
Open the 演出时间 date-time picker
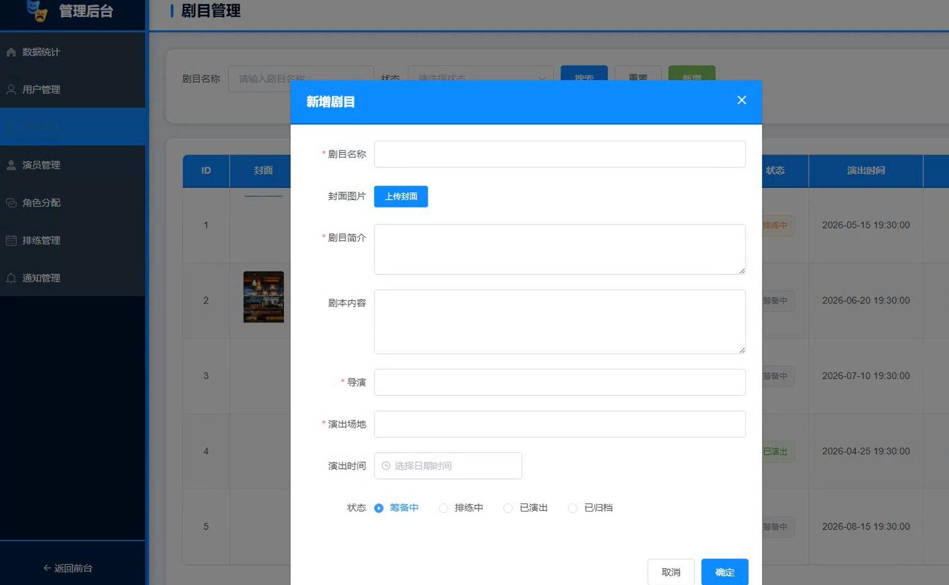pyautogui.click(x=448, y=466)
